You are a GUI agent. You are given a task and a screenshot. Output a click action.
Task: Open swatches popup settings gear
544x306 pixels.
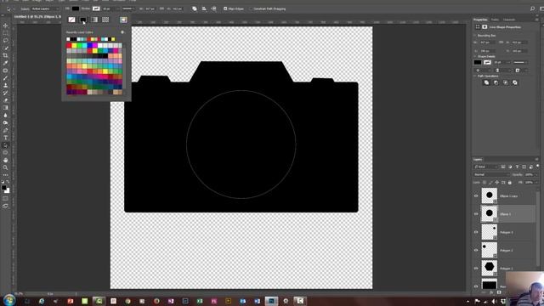click(x=122, y=32)
